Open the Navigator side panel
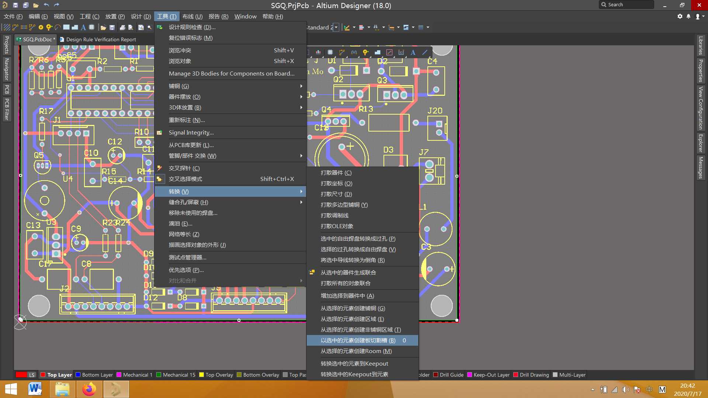708x398 pixels. tap(6, 69)
